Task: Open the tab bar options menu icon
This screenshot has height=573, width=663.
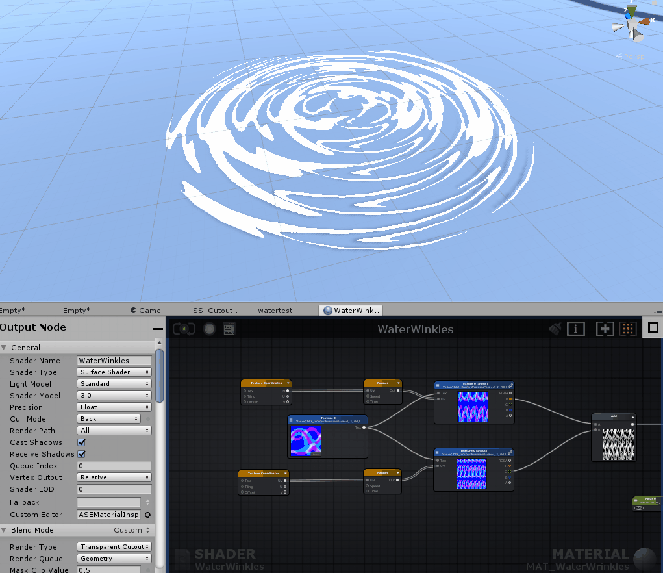Action: pos(658,312)
